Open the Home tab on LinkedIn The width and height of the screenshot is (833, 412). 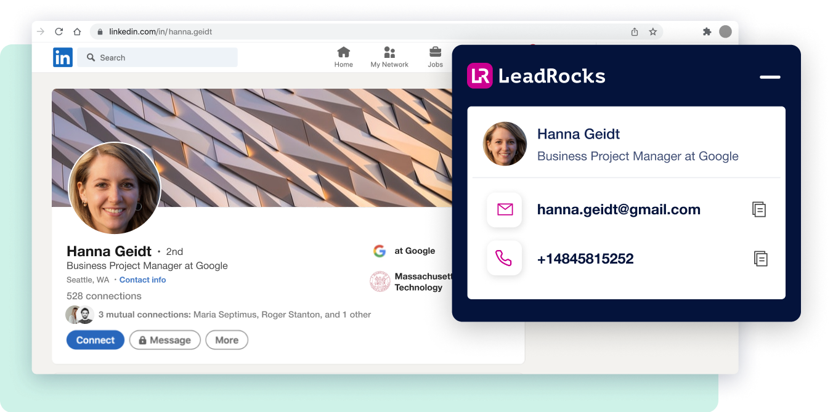click(344, 57)
